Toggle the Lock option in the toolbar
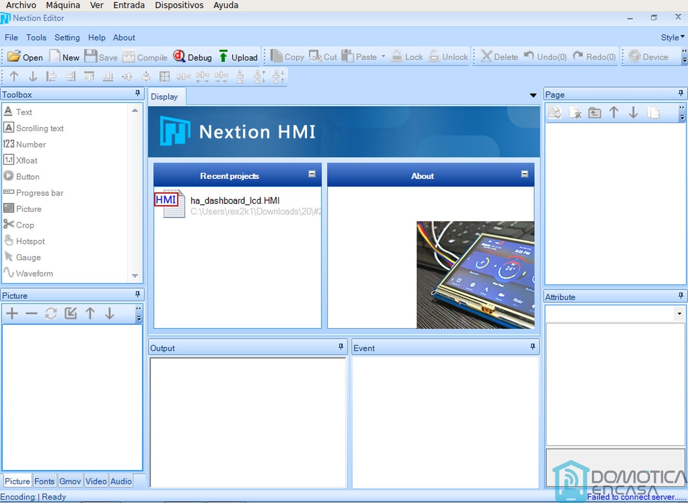 [x=407, y=56]
